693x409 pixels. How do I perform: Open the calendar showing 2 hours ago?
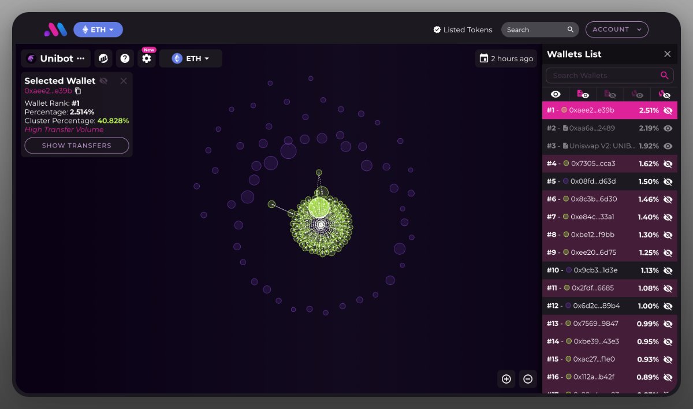tap(506, 58)
